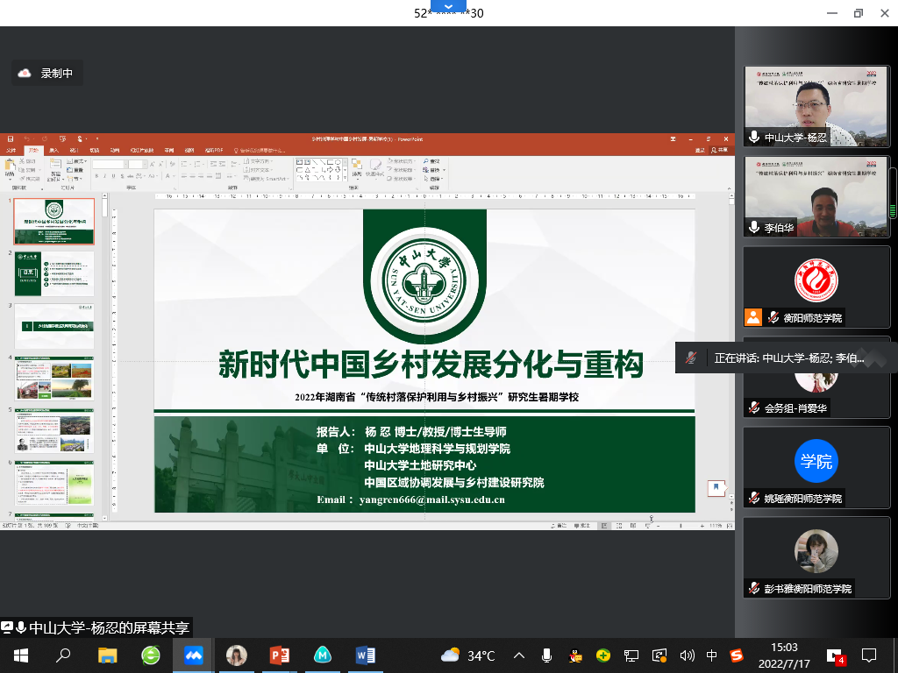This screenshot has width=898, height=673.
Task: Select slide 4 thumbnail in slide panel
Action: (54, 379)
